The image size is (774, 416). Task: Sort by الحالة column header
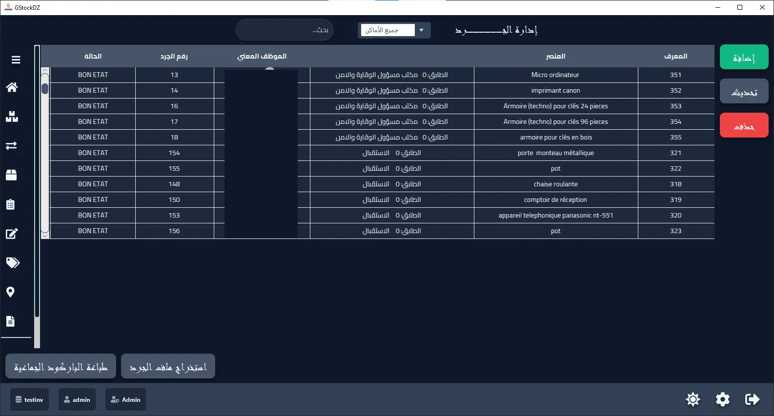point(93,56)
